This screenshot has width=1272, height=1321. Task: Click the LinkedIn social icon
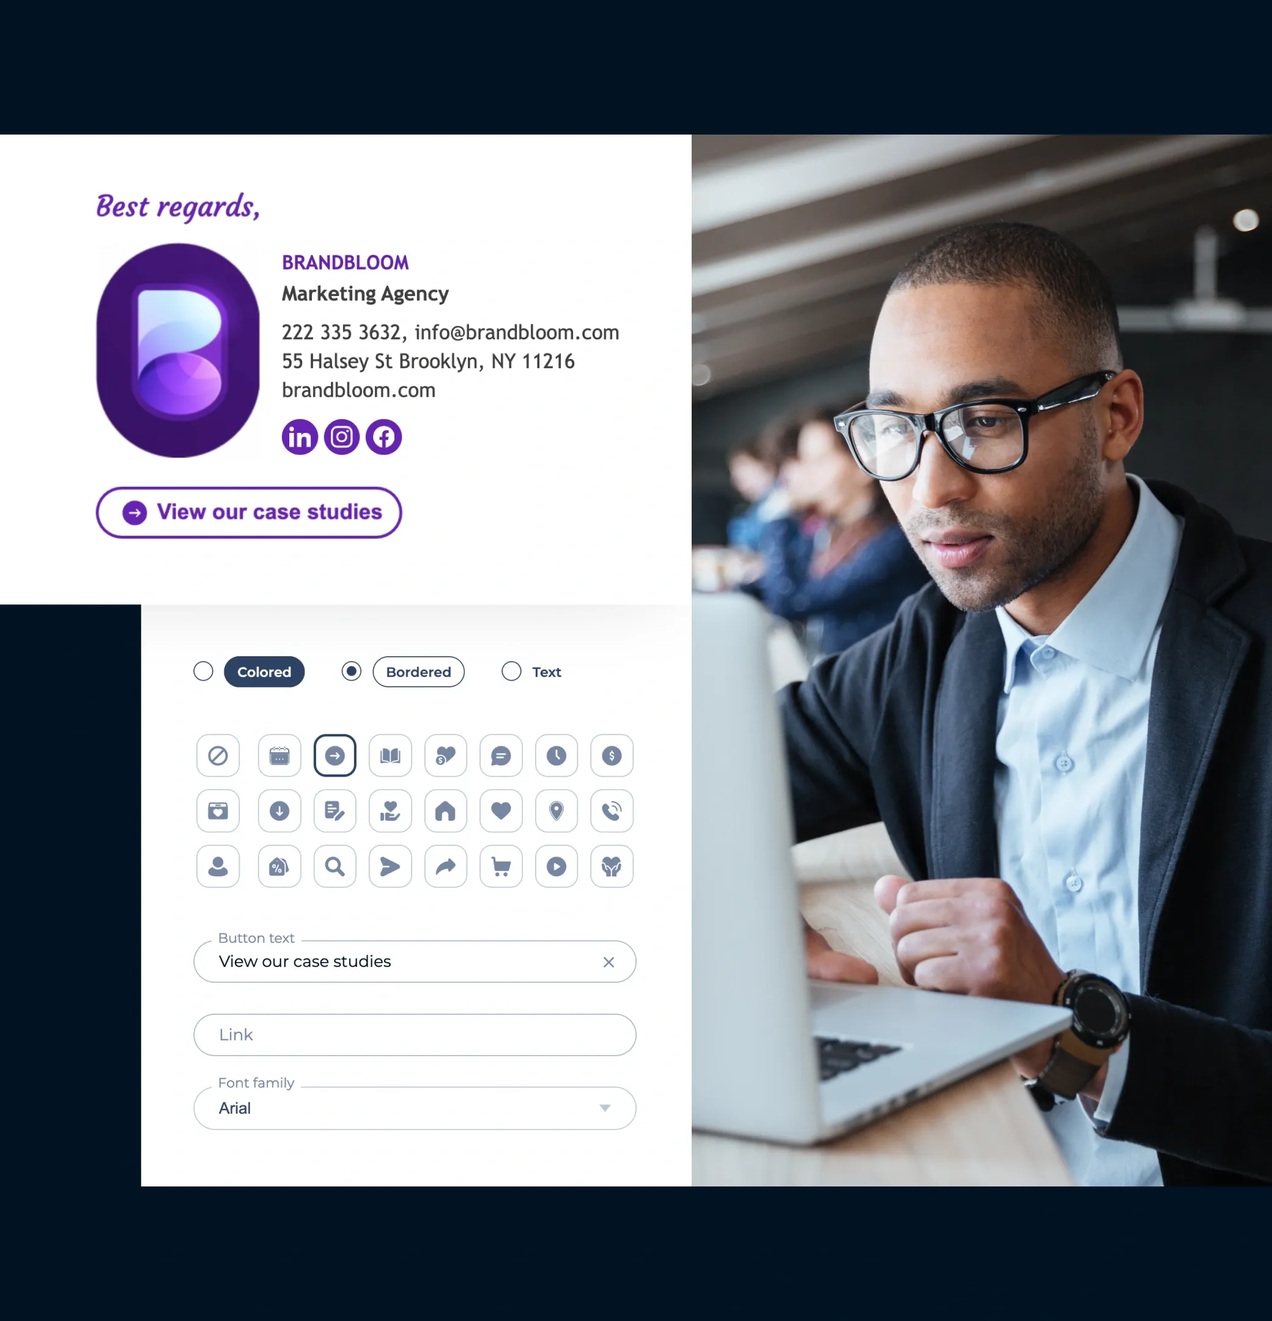click(297, 437)
